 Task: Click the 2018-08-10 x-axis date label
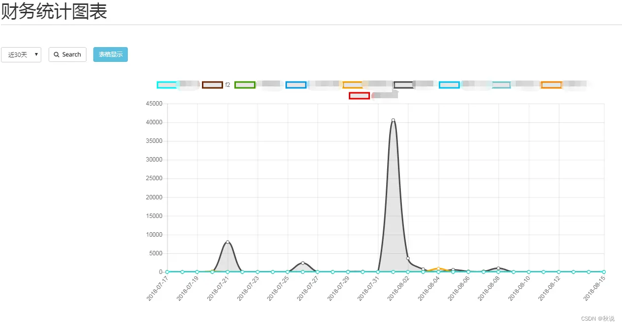[x=519, y=288]
